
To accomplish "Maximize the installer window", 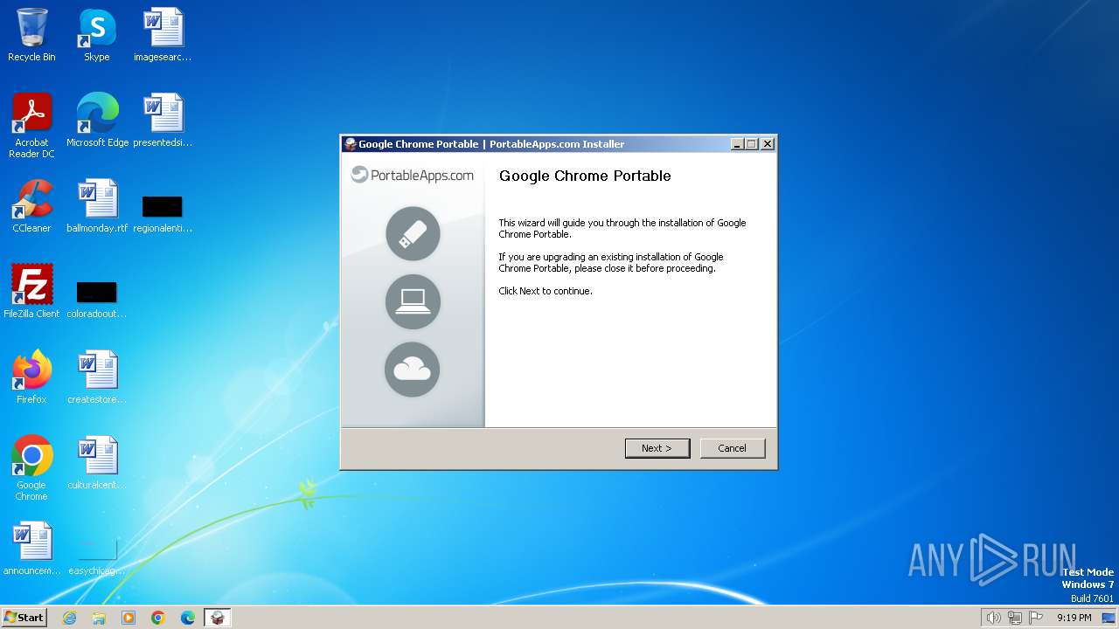I will point(752,144).
